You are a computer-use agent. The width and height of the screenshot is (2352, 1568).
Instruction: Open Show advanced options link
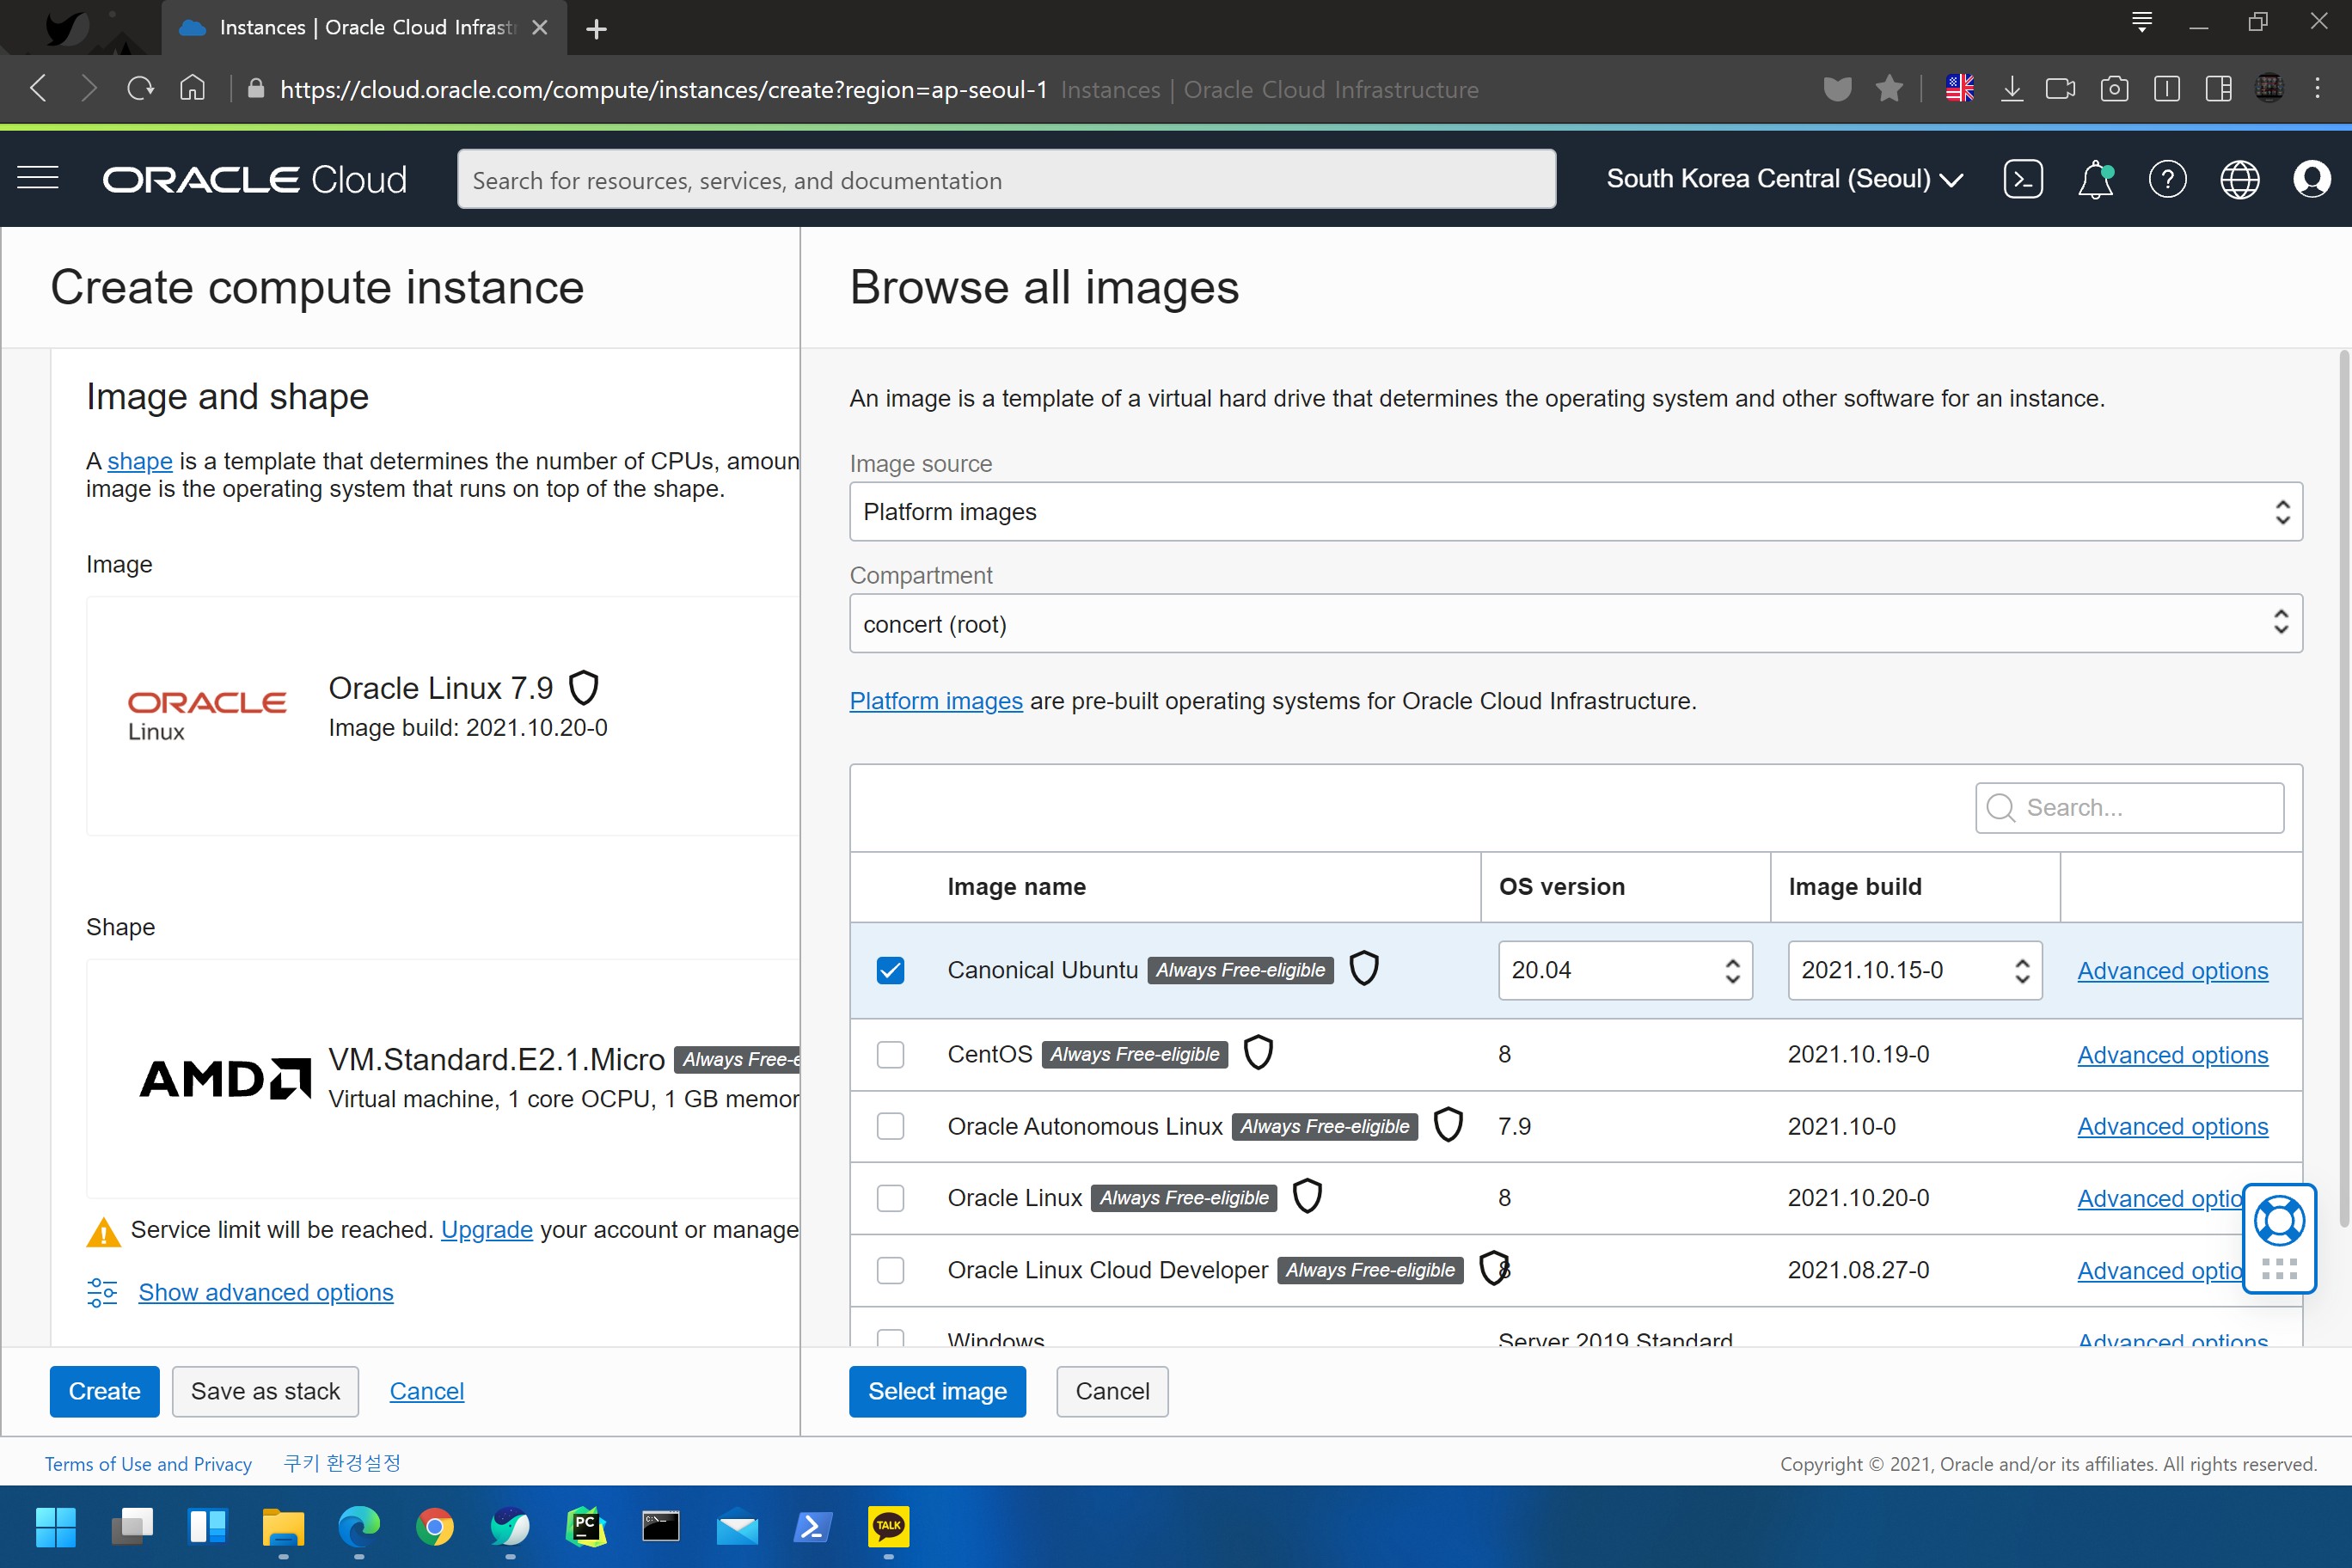click(265, 1292)
